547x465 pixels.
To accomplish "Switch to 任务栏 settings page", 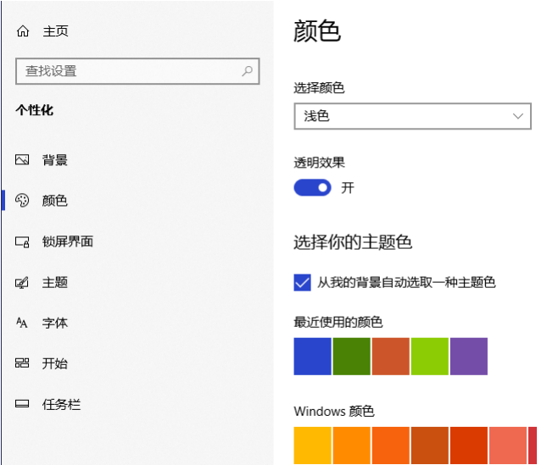I will click(61, 405).
